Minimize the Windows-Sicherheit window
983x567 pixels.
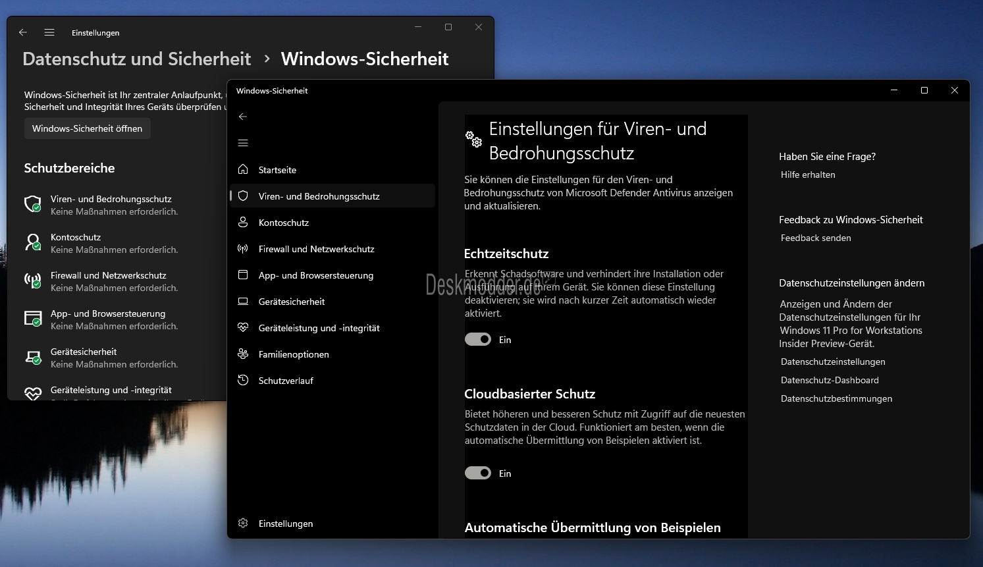point(894,90)
